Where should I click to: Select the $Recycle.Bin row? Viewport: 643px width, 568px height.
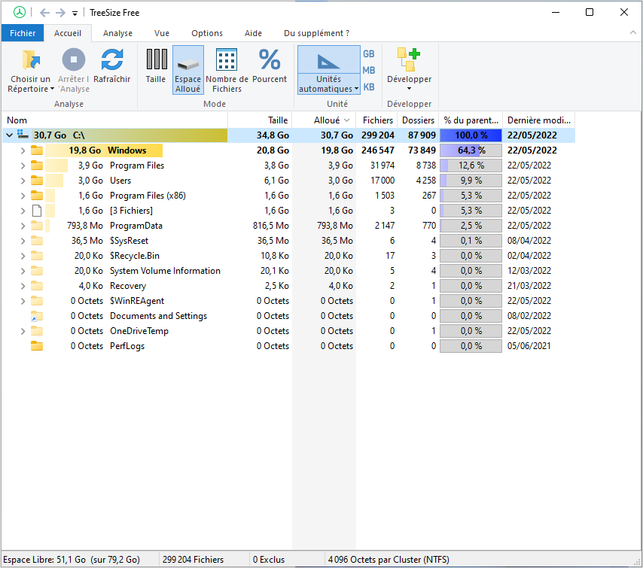[x=288, y=256]
